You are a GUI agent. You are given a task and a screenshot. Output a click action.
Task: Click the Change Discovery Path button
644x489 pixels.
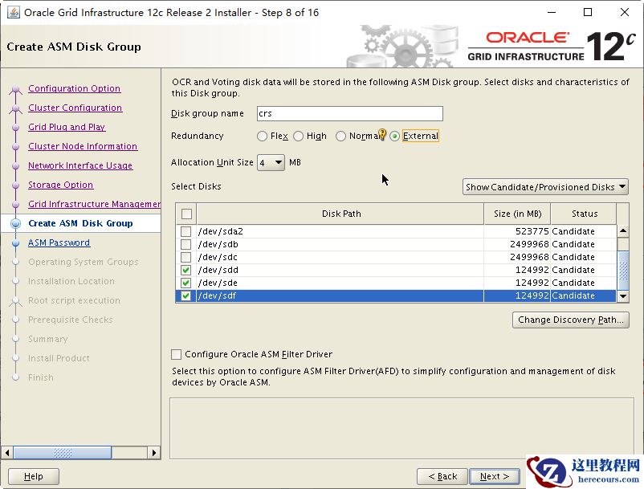pyautogui.click(x=570, y=320)
